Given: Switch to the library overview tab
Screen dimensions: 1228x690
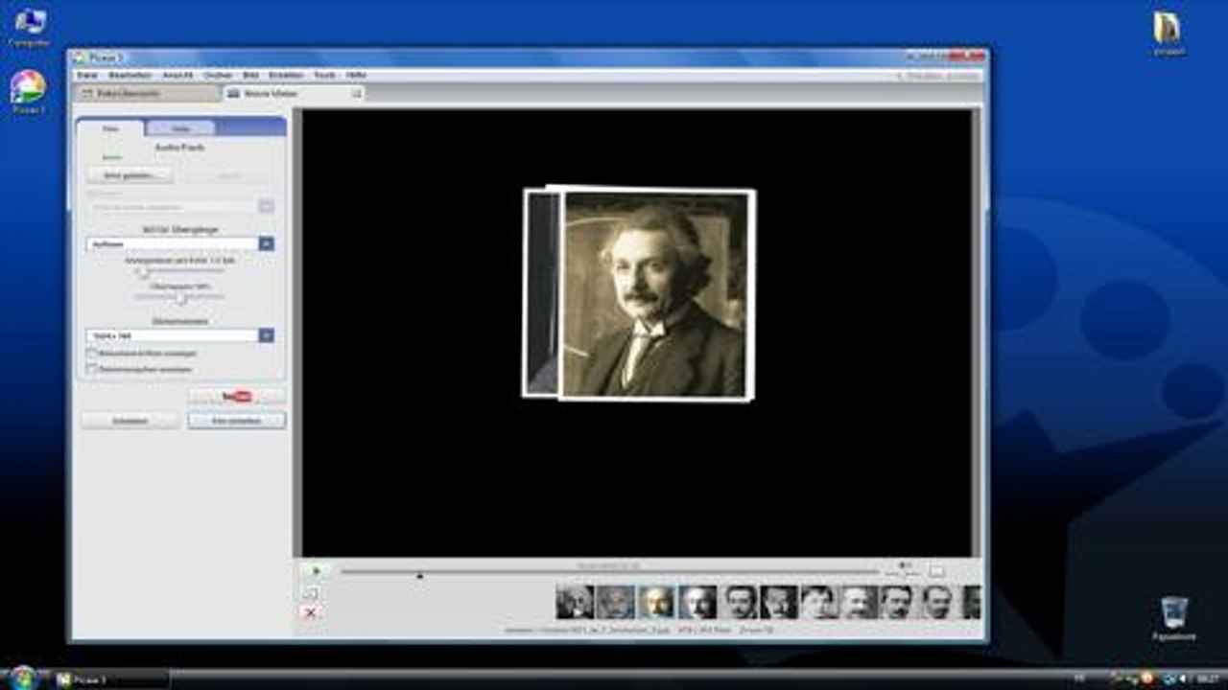Looking at the screenshot, I should click(x=147, y=93).
